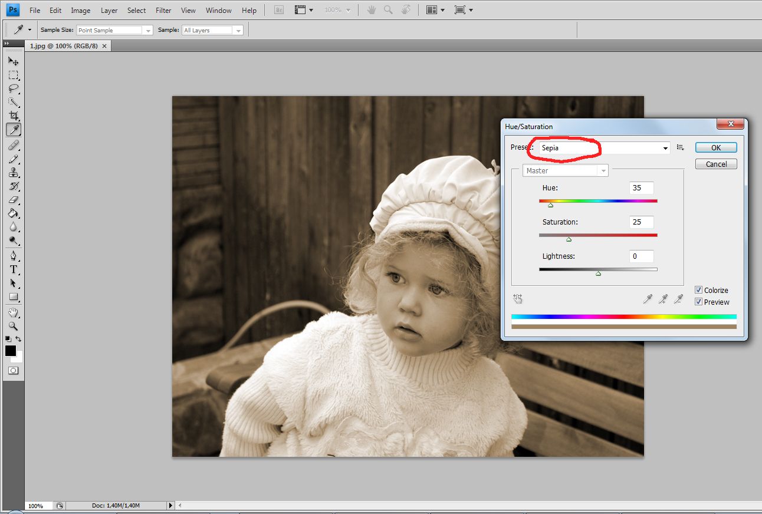Open the Filter menu
The width and height of the screenshot is (762, 514).
(163, 11)
